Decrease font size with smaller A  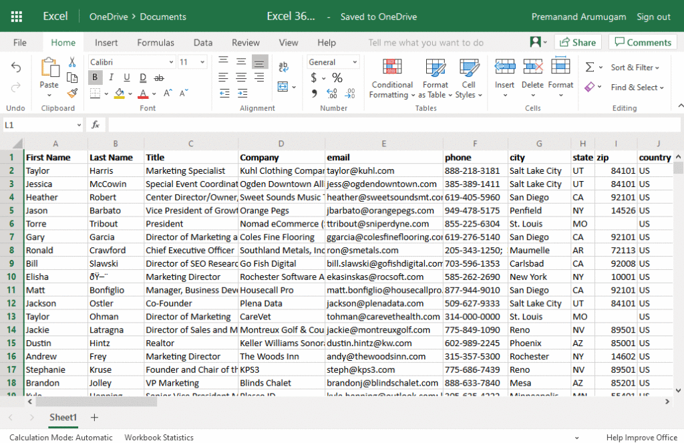[184, 93]
